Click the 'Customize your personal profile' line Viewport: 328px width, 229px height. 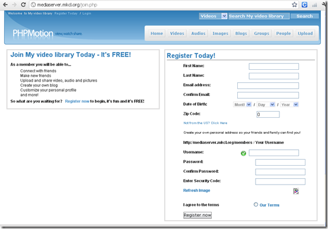[48, 90]
